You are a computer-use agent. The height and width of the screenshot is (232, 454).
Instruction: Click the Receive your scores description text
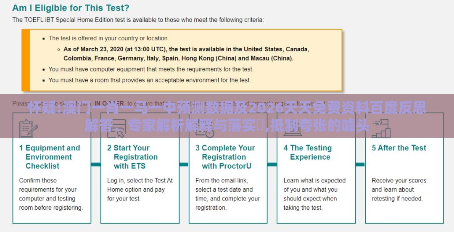click(x=399, y=190)
